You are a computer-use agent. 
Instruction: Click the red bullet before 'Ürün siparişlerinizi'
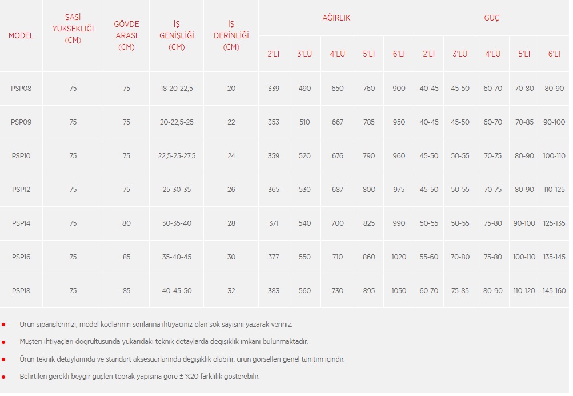[x=3, y=325]
